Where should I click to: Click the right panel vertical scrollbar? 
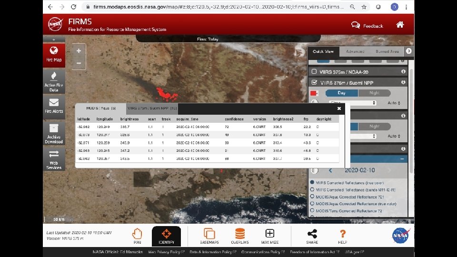pos(411,121)
